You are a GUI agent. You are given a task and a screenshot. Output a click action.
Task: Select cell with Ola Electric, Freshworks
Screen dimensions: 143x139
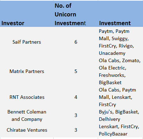click(120, 71)
